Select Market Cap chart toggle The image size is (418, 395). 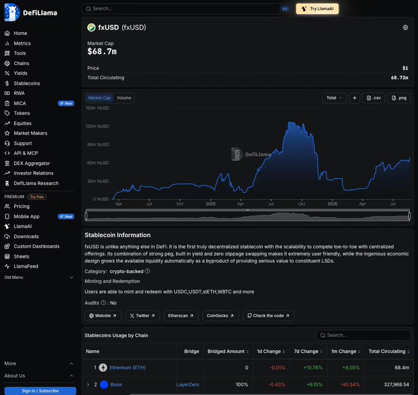pos(100,98)
